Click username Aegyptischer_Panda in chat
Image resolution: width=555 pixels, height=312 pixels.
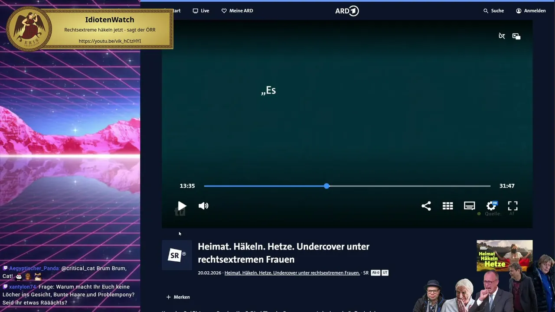click(x=34, y=269)
